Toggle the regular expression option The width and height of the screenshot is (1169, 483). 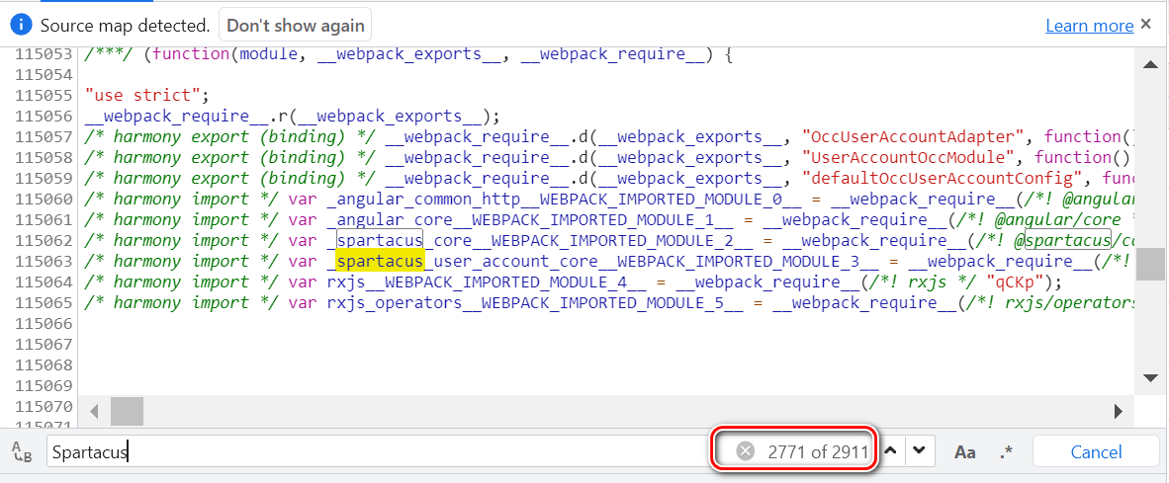coord(1007,451)
